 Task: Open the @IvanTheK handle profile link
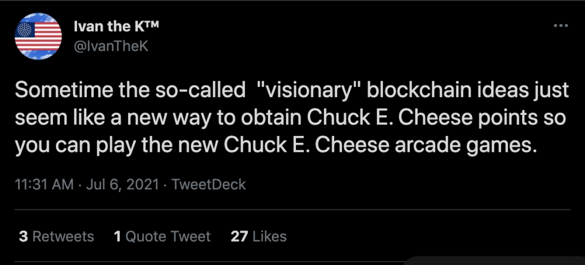point(111,47)
